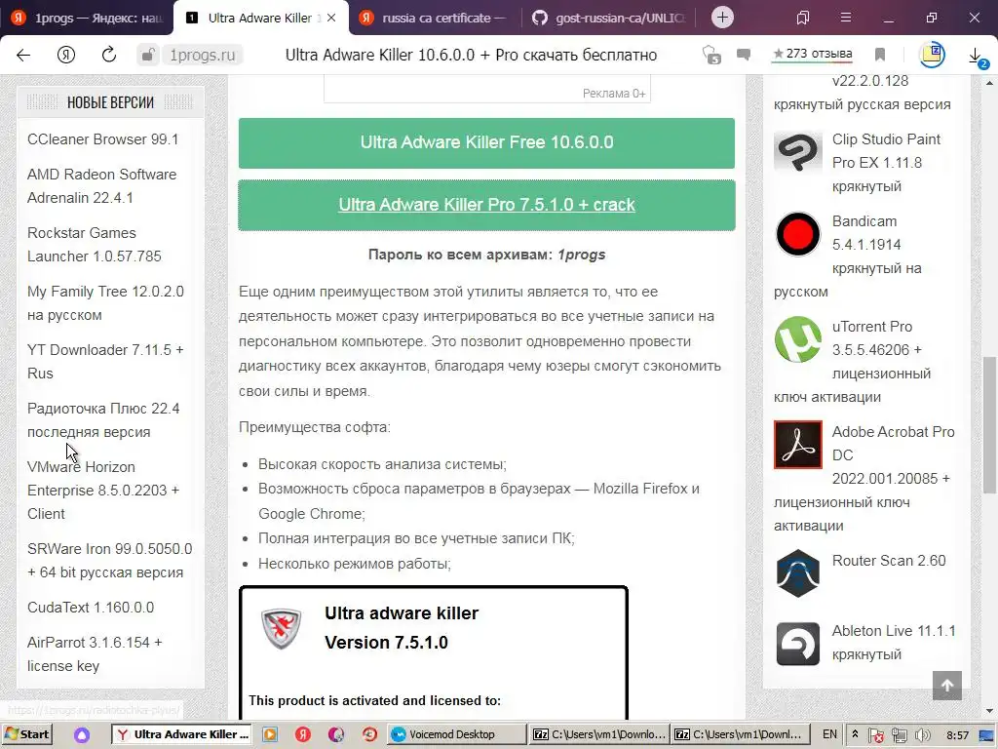The width and height of the screenshot is (998, 749).
Task: Open Router Scan 2.60 title link
Action: tap(889, 561)
